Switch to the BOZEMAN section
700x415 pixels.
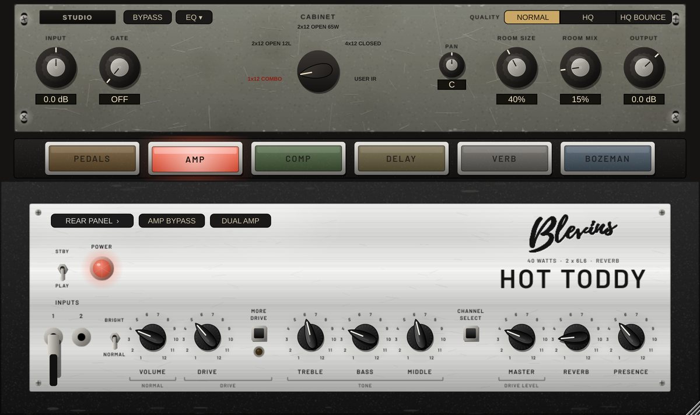(x=608, y=158)
